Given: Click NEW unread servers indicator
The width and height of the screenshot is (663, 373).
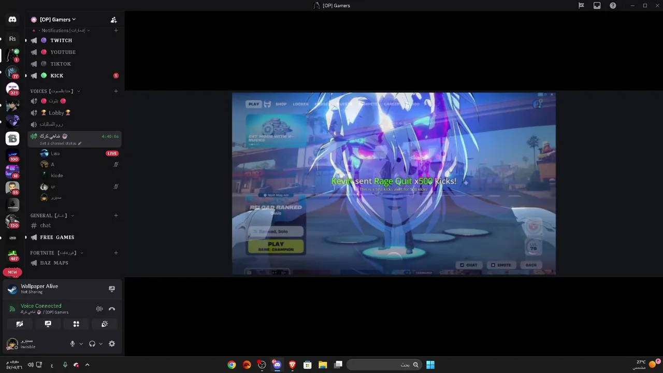Looking at the screenshot, I should pos(12,272).
